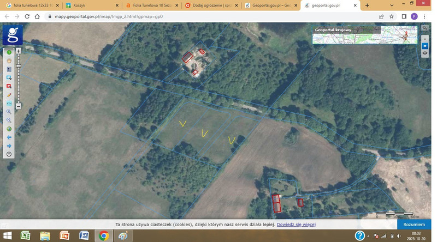
Task: Open the 'Dowiedz się więcej' link
Action: click(x=296, y=225)
